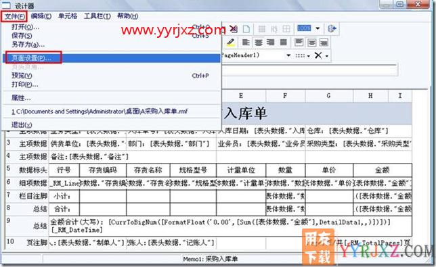Click the 金额 header cell

(383, 170)
